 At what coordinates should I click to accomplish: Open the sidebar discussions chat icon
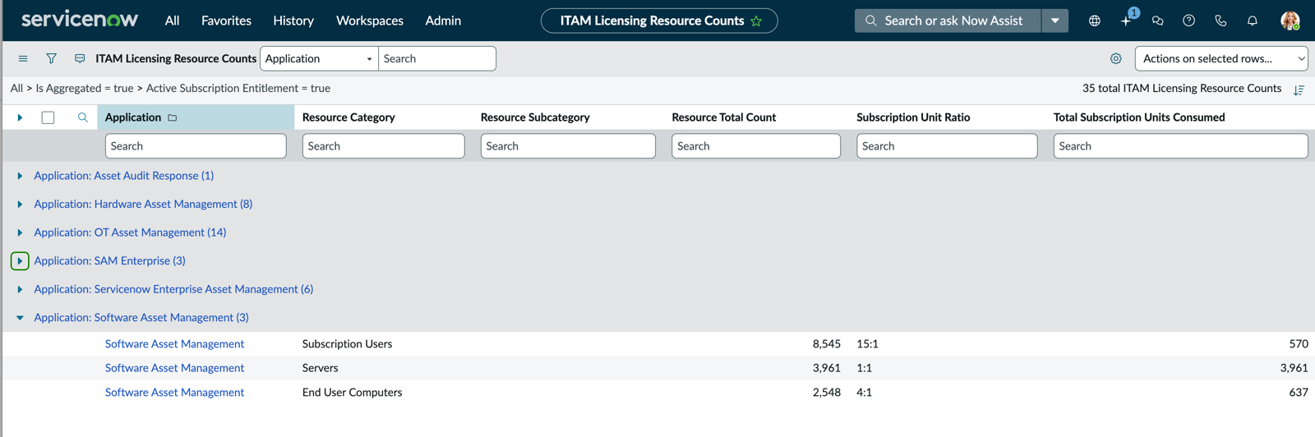1157,21
